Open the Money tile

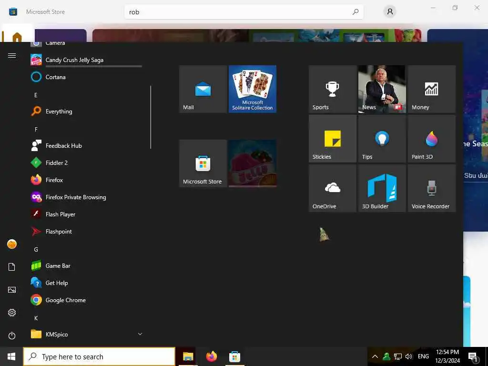click(x=432, y=89)
